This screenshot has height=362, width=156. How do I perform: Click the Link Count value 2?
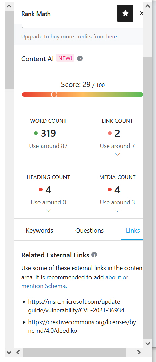(x=117, y=133)
